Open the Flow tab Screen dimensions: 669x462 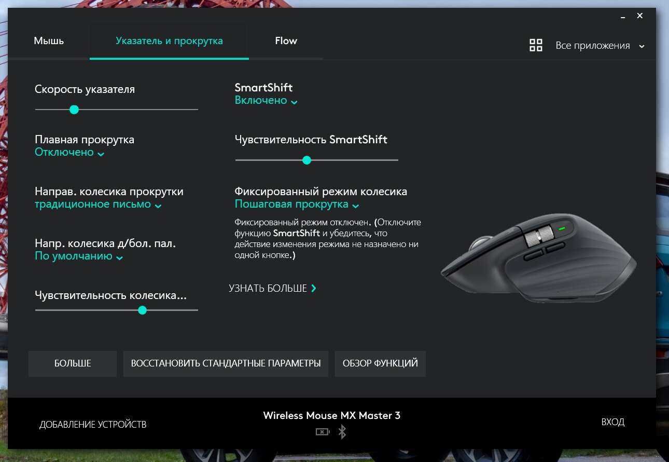pos(286,41)
